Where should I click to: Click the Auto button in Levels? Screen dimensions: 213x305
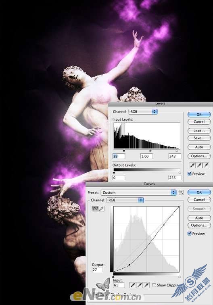tap(199, 147)
